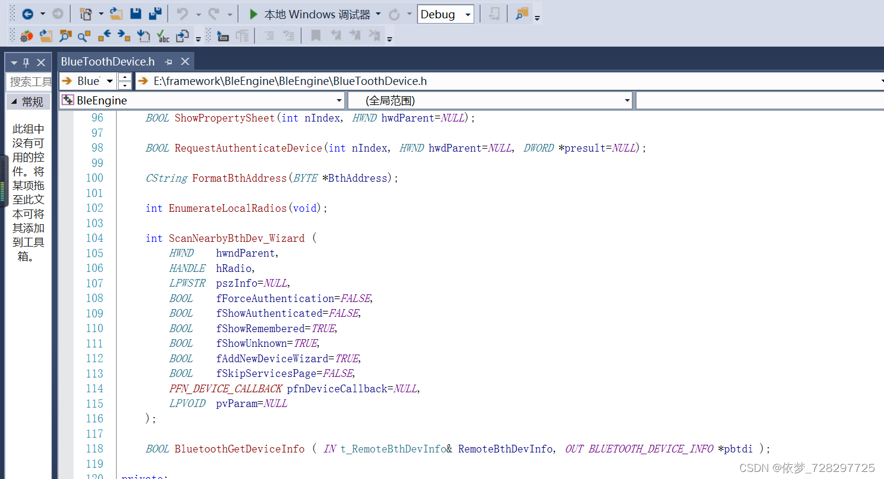884x479 pixels.
Task: Pin the BlueToothDevice.h tab
Action: coord(168,62)
